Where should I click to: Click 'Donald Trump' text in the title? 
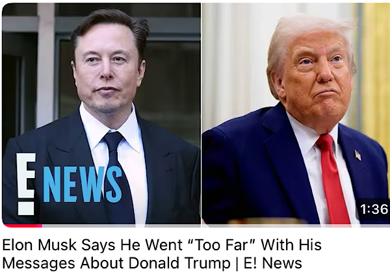tap(179, 263)
